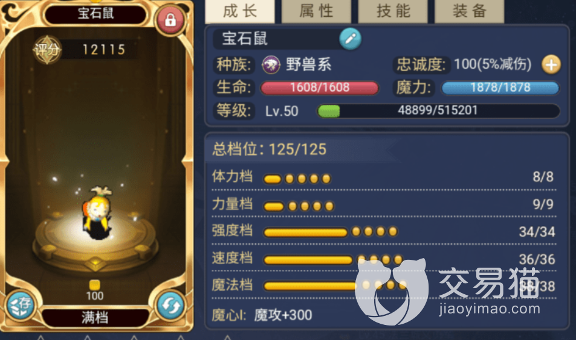Open the 装备 tab
Image resolution: width=576 pixels, height=340 pixels.
tap(470, 11)
